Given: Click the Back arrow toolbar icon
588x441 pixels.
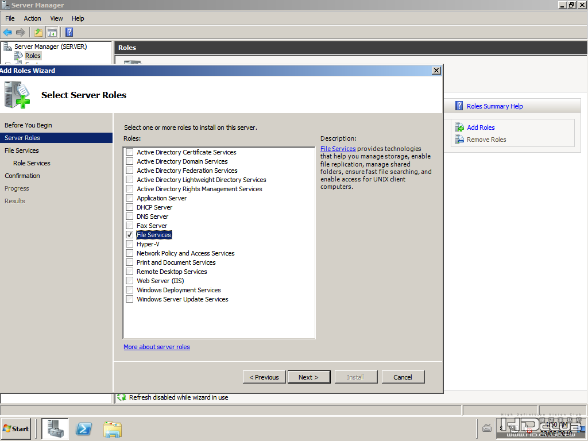Looking at the screenshot, I should [x=7, y=33].
